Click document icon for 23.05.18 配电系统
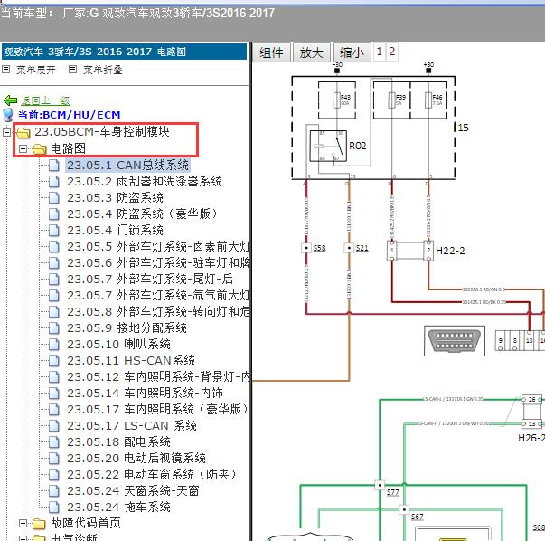 coord(54,442)
